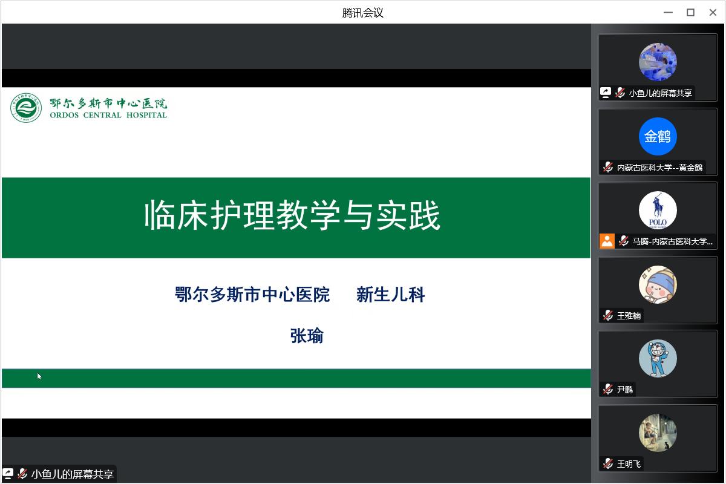
Task: Click the presenter name 张瑜 on slide
Action: click(307, 336)
